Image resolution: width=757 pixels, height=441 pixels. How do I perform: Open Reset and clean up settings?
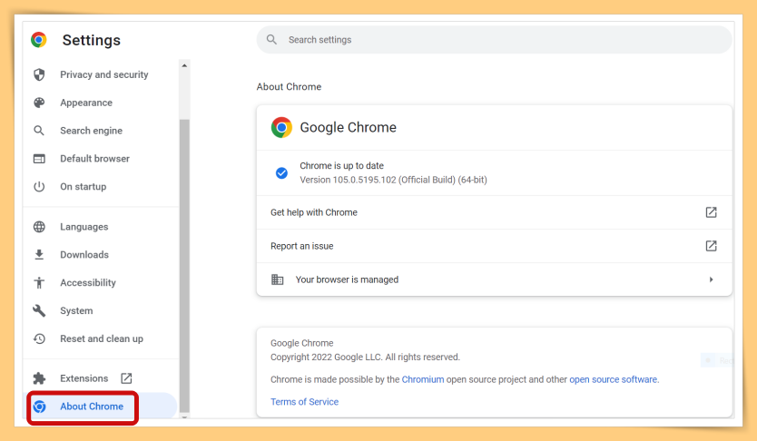[x=102, y=338]
